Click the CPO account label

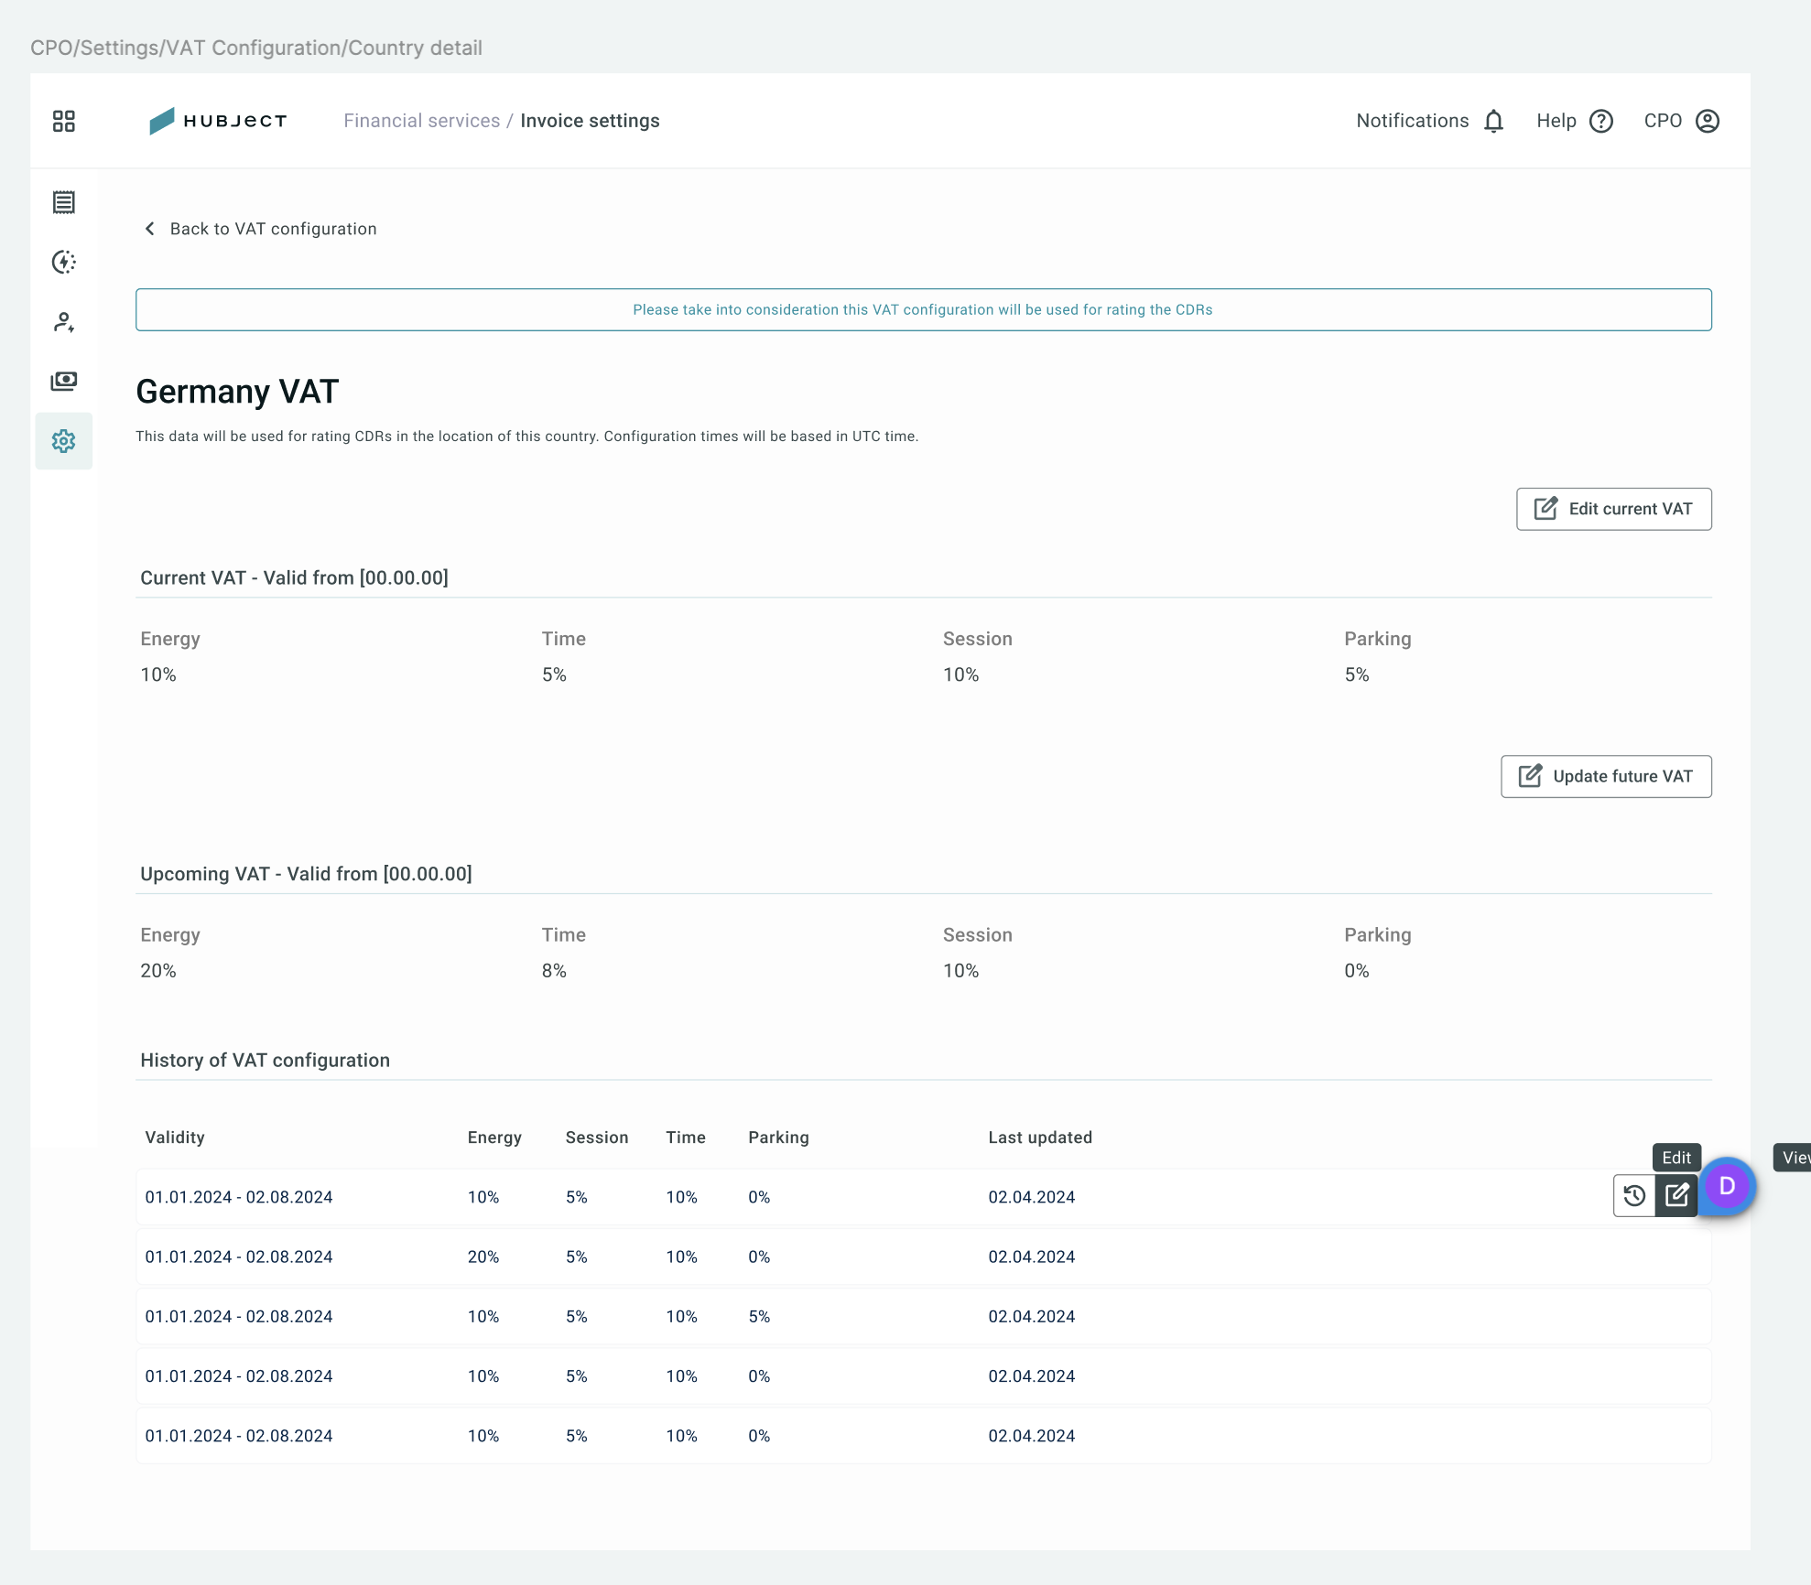[x=1663, y=121]
